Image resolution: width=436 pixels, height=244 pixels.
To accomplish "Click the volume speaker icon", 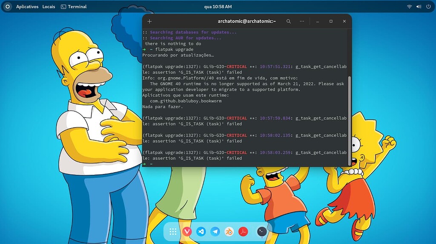I will [x=419, y=7].
